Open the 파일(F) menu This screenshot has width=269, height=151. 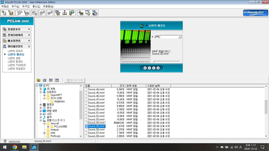coord(5,6)
